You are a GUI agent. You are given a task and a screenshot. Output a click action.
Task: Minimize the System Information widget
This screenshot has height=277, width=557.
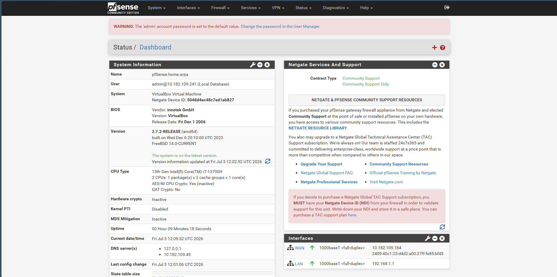[260, 65]
